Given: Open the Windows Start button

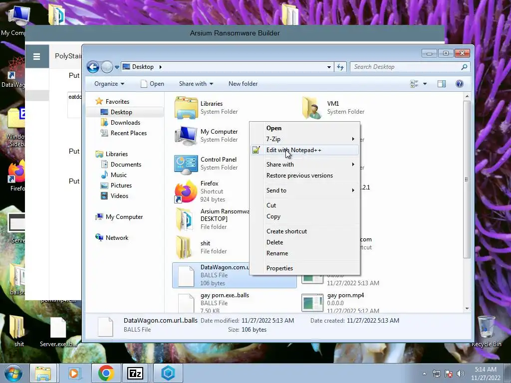Looking at the screenshot, I should point(13,374).
